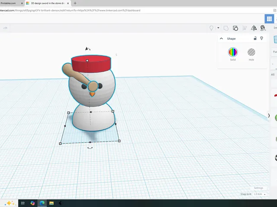Open the sparkle widgets taskbar button
The width and height of the screenshot is (277, 207).
point(10,203)
